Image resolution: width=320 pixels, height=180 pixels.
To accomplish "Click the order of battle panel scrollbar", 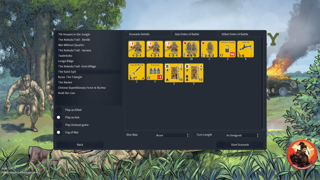I will [x=263, y=83].
